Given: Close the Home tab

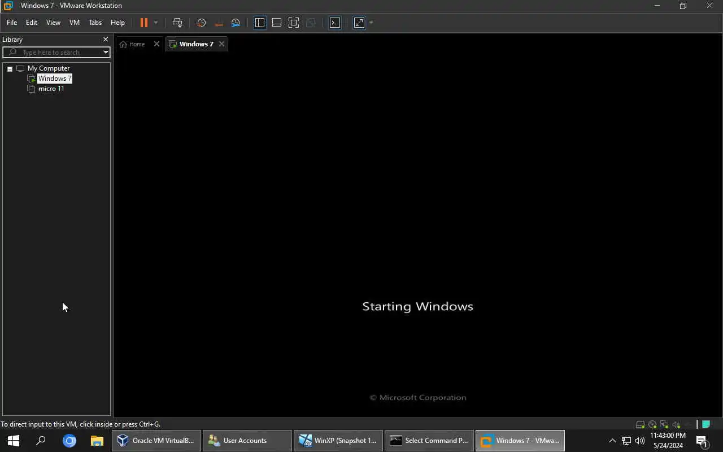Looking at the screenshot, I should coord(157,44).
